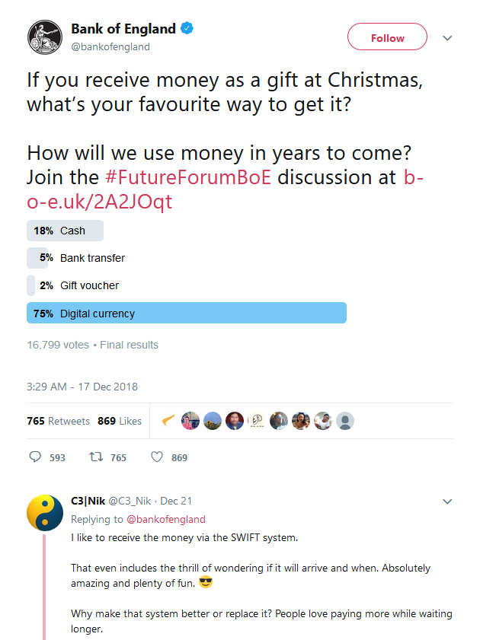Click the blue verified badge
480x640 pixels.
[x=187, y=29]
